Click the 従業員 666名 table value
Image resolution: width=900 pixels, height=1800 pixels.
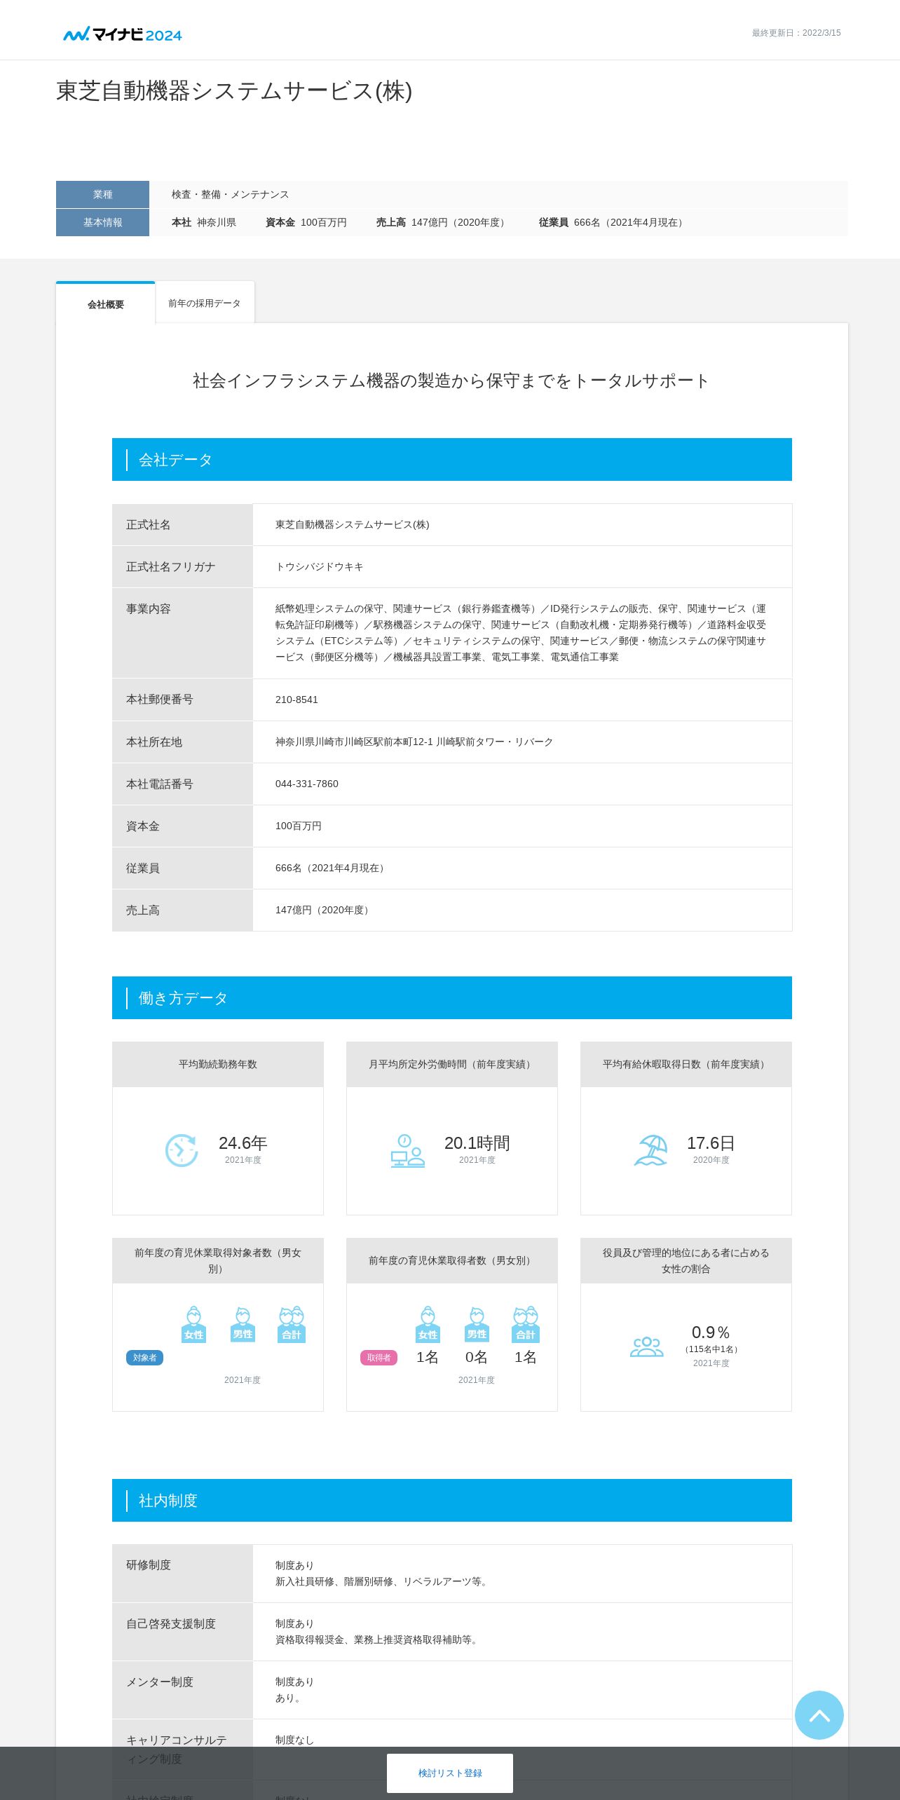332,868
